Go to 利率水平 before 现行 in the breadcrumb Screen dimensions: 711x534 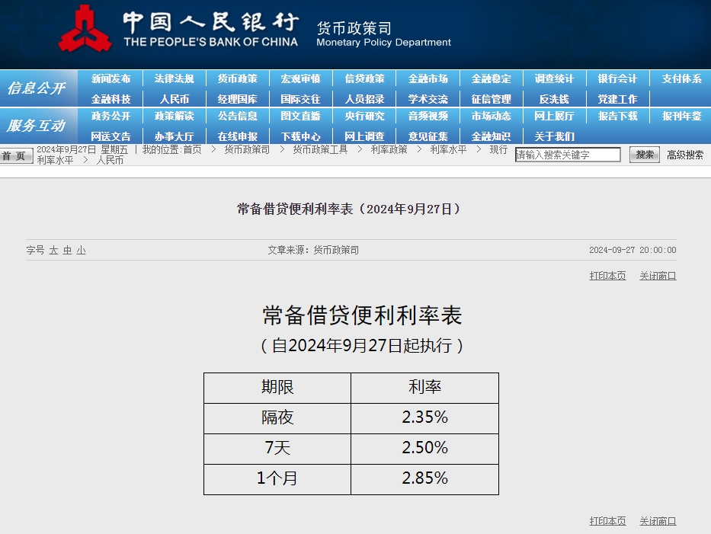coord(448,149)
